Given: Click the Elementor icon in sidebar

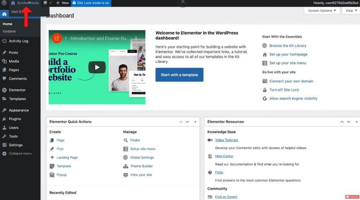Looking at the screenshot, I should [4, 90].
